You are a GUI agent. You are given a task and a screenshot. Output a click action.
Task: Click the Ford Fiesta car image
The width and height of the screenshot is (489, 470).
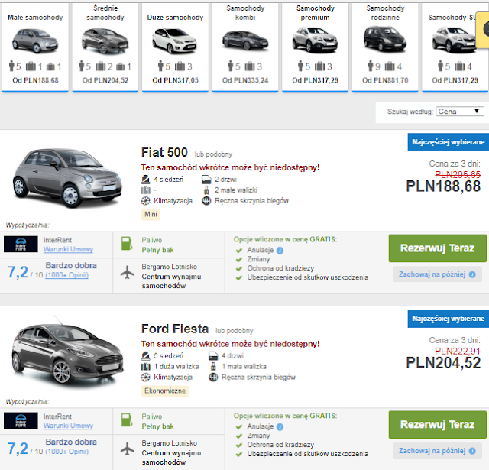click(x=68, y=352)
